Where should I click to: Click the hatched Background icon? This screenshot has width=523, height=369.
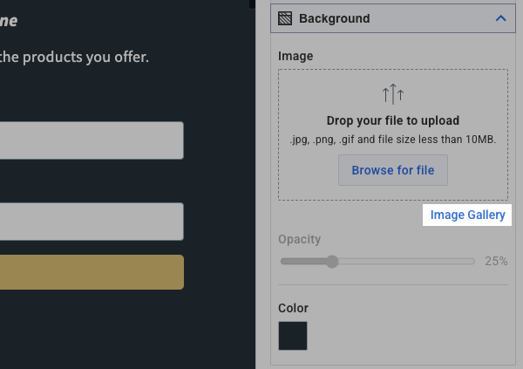285,17
